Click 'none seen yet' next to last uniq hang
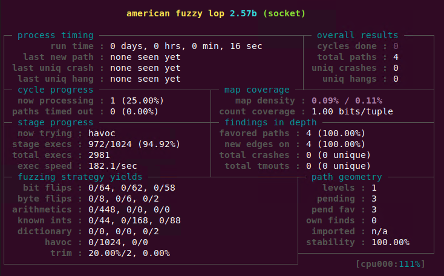Image resolution: width=444 pixels, height=276 pixels. coord(145,79)
